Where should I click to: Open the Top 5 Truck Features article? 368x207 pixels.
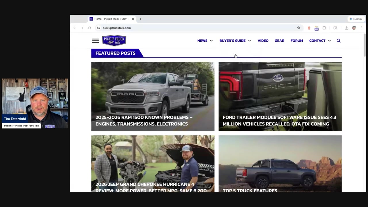tap(250, 190)
